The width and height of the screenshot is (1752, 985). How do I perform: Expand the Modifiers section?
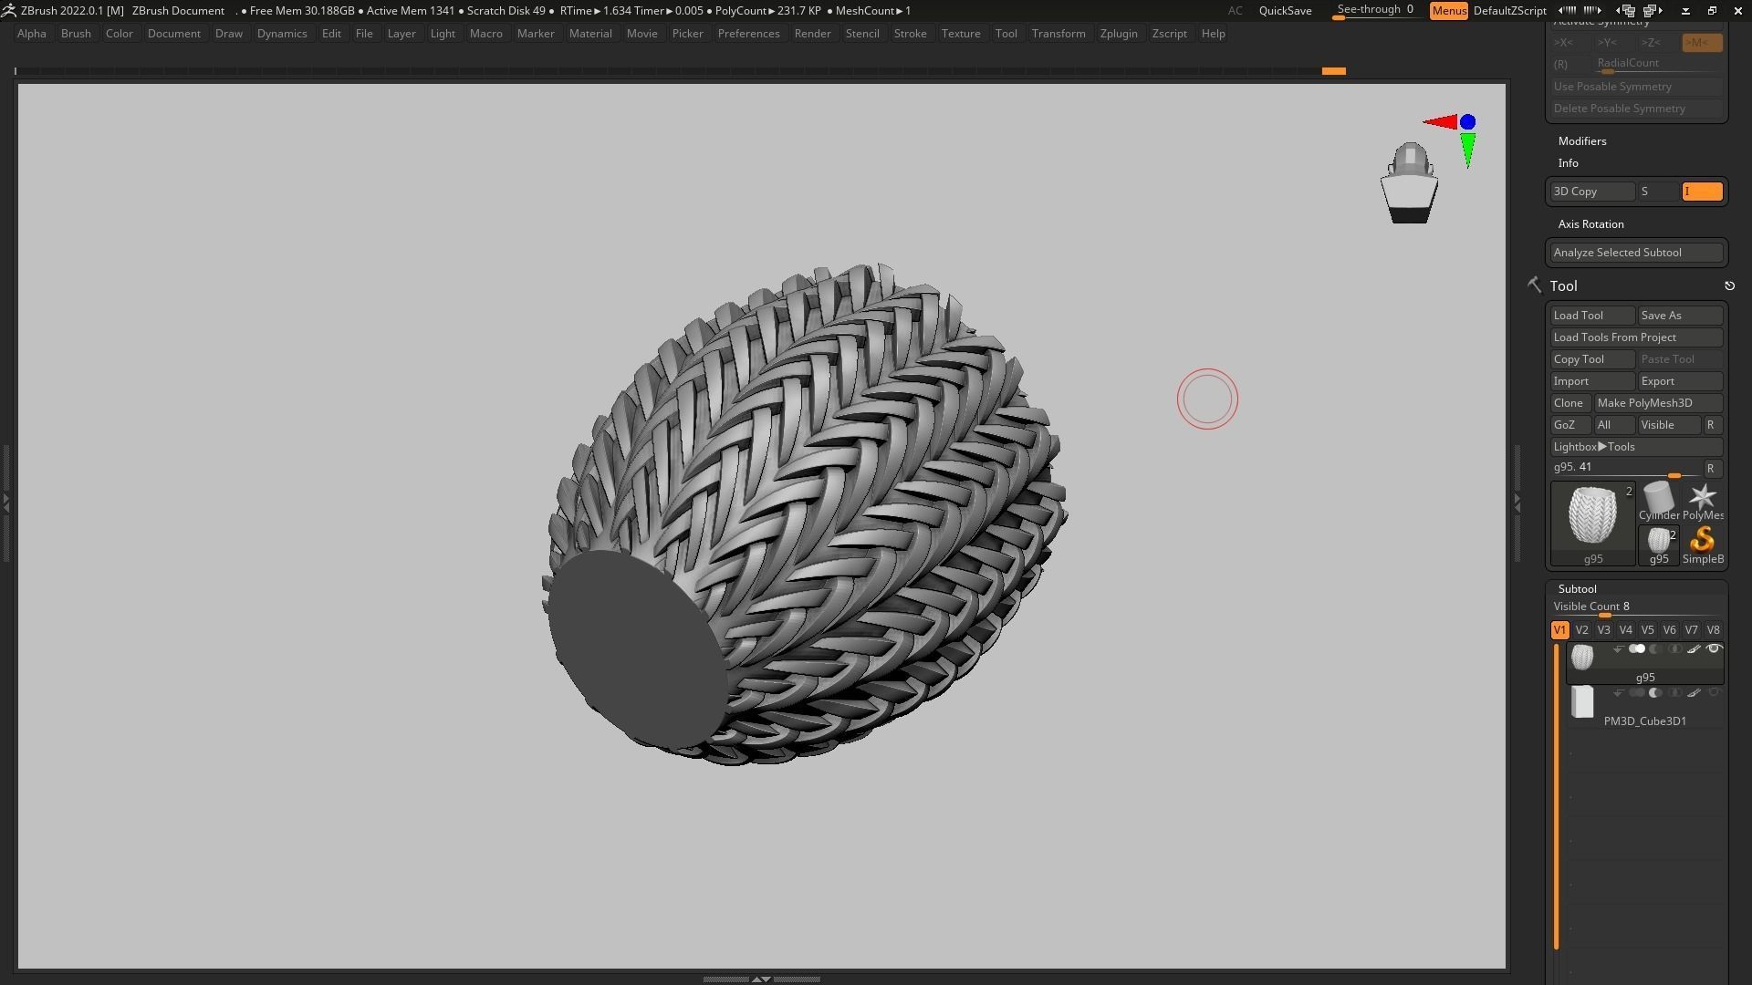click(x=1581, y=141)
